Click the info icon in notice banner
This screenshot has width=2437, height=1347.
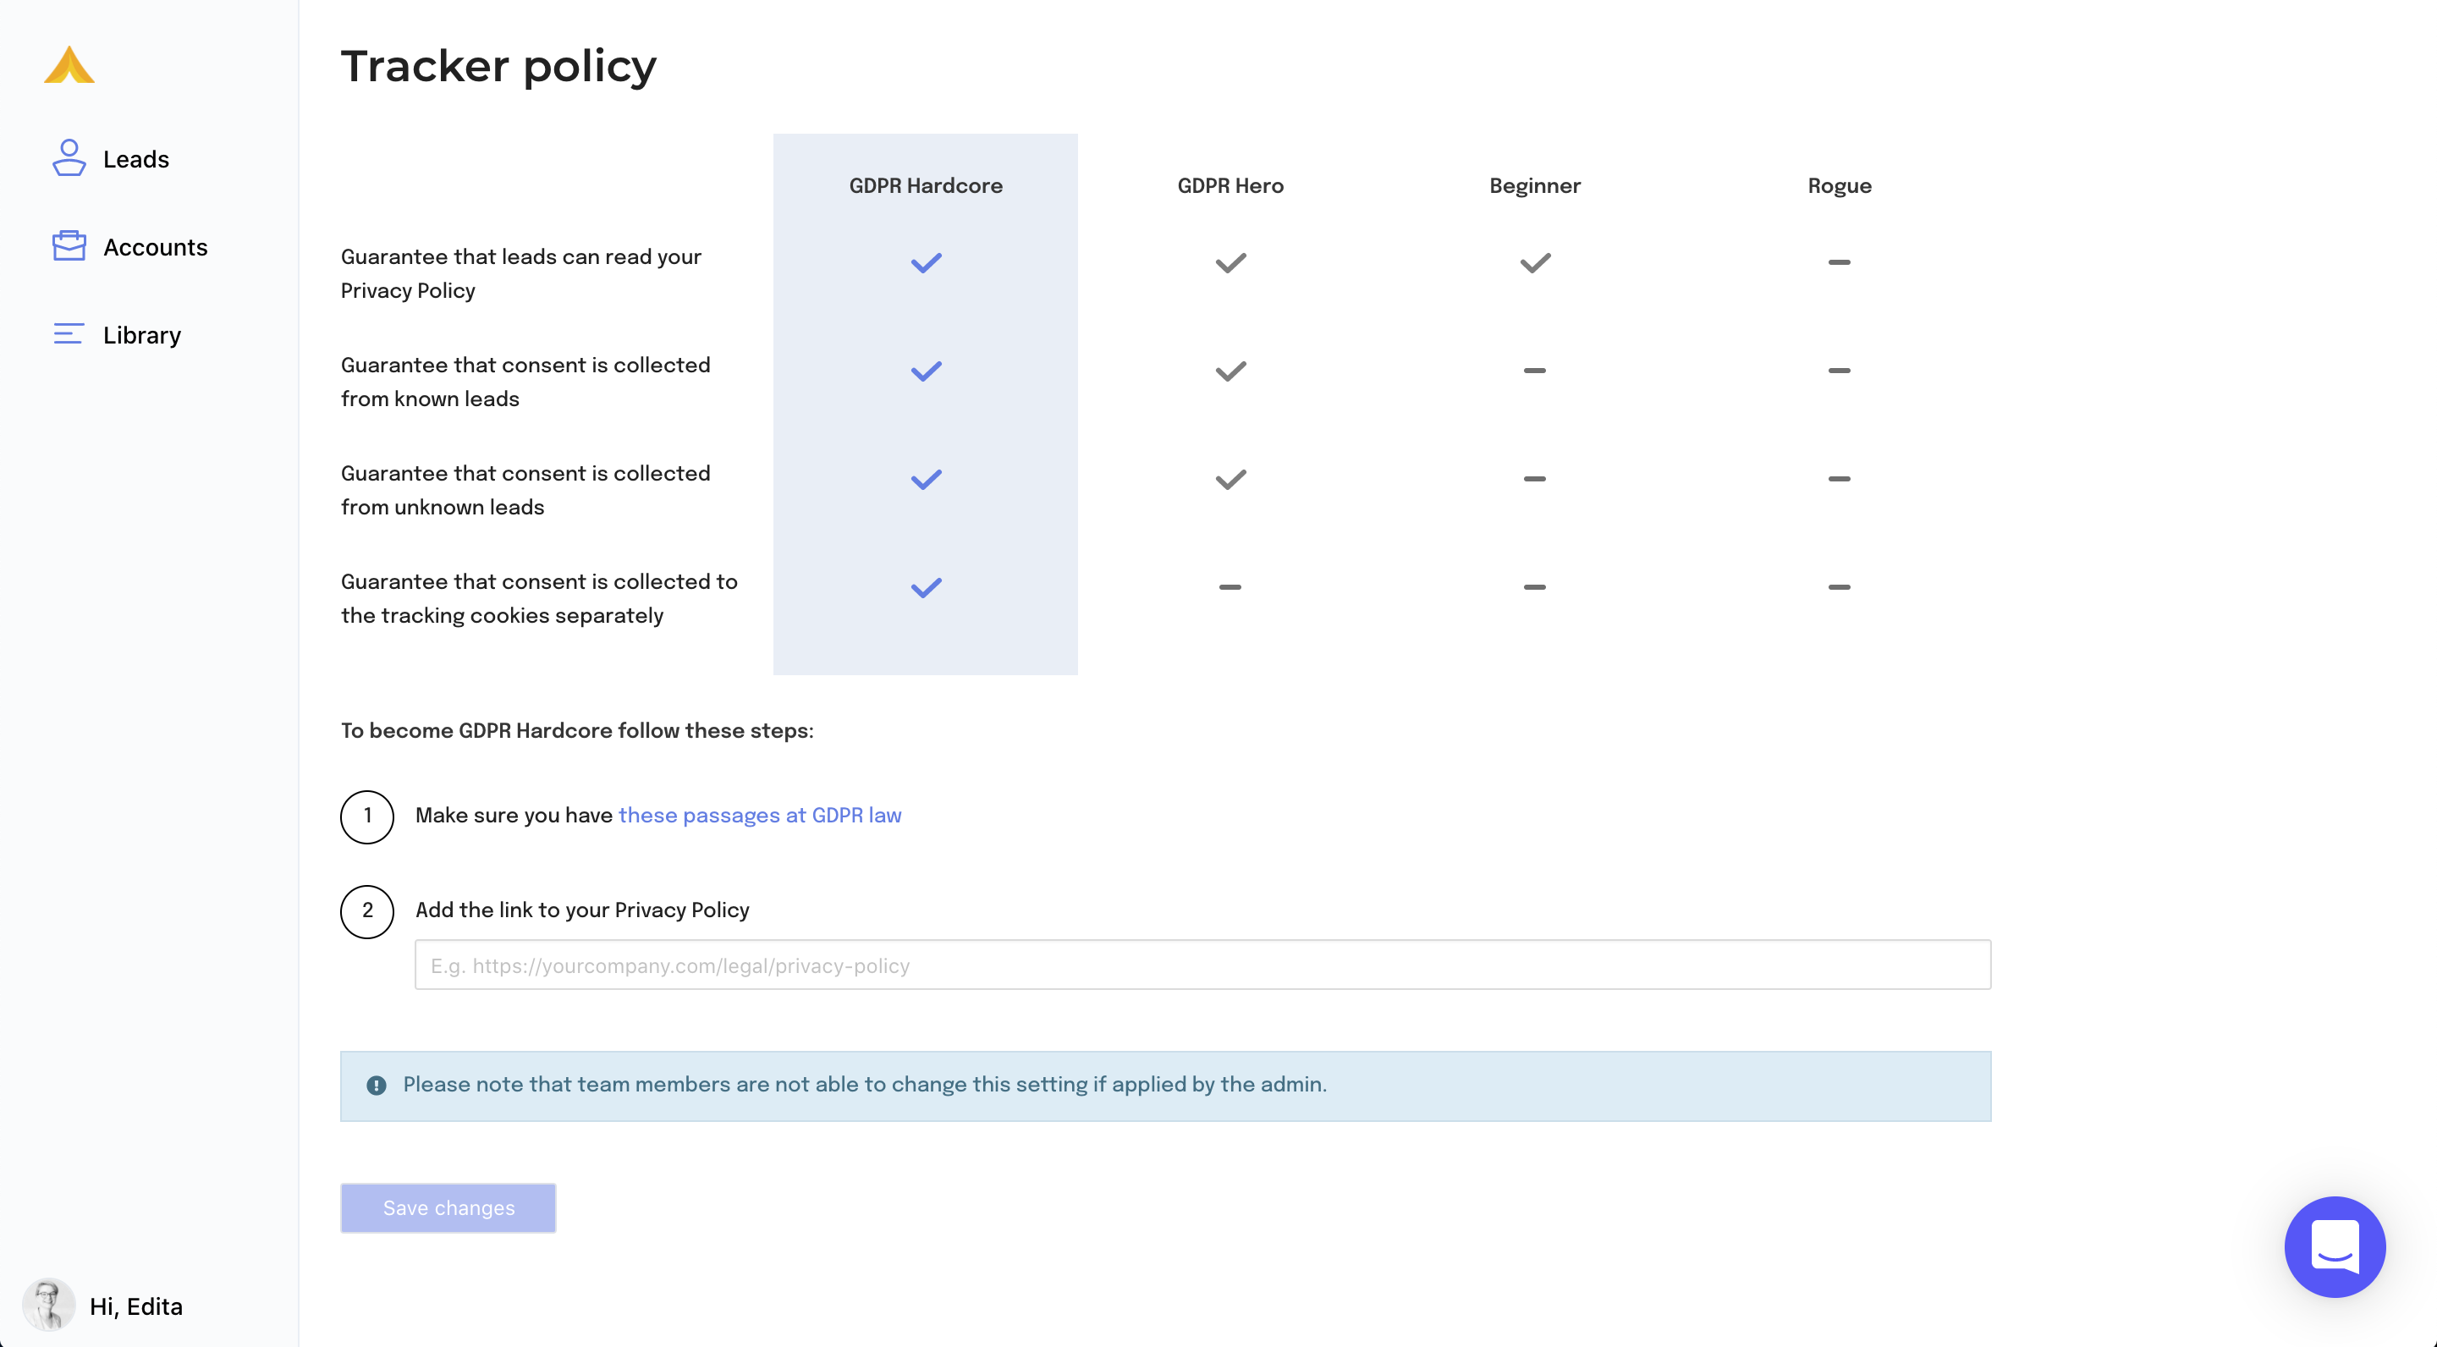(x=377, y=1085)
